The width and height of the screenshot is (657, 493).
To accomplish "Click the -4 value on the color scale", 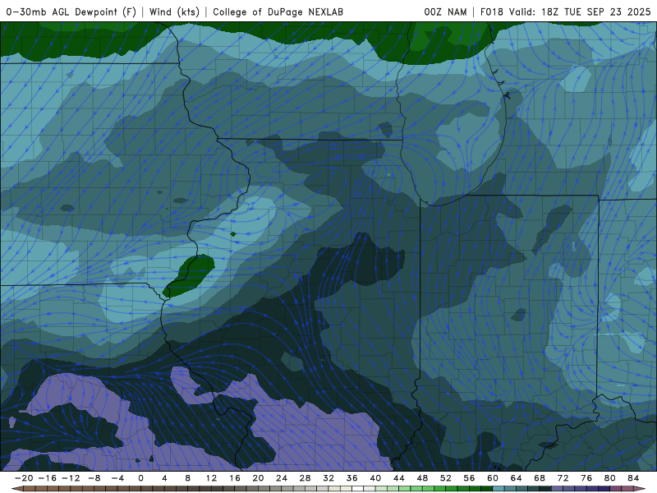I will pyautogui.click(x=117, y=478).
